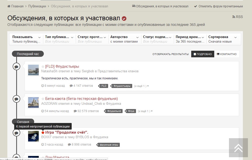Click the grey star beside [FLD] Флудистьеры

click(43, 67)
